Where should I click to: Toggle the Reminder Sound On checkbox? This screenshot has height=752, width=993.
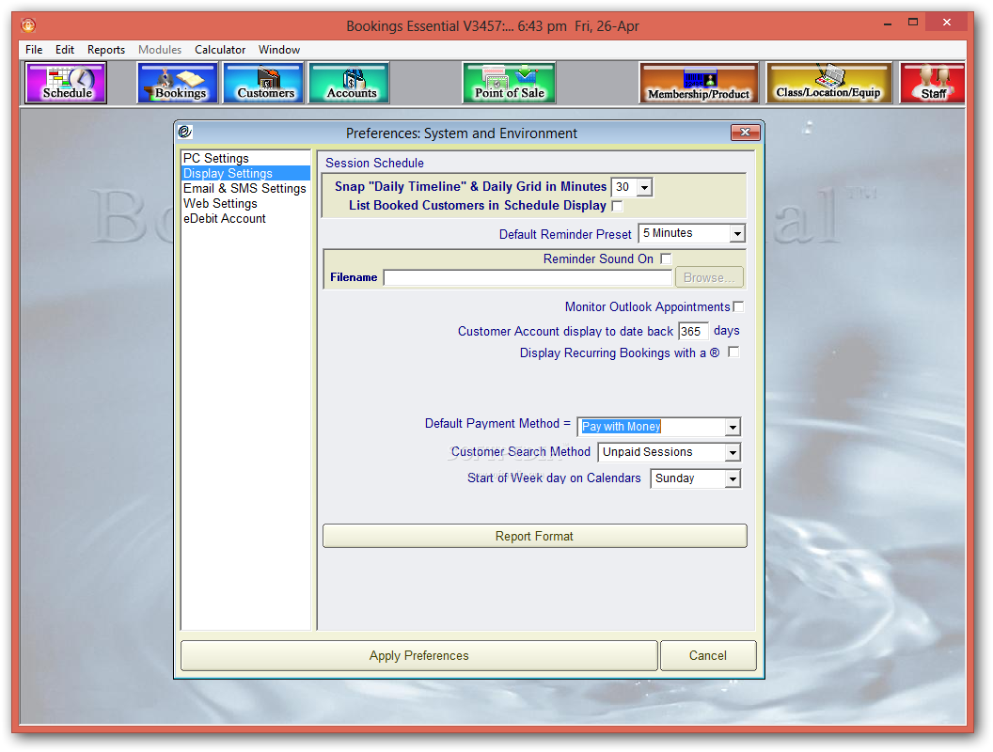click(x=666, y=258)
